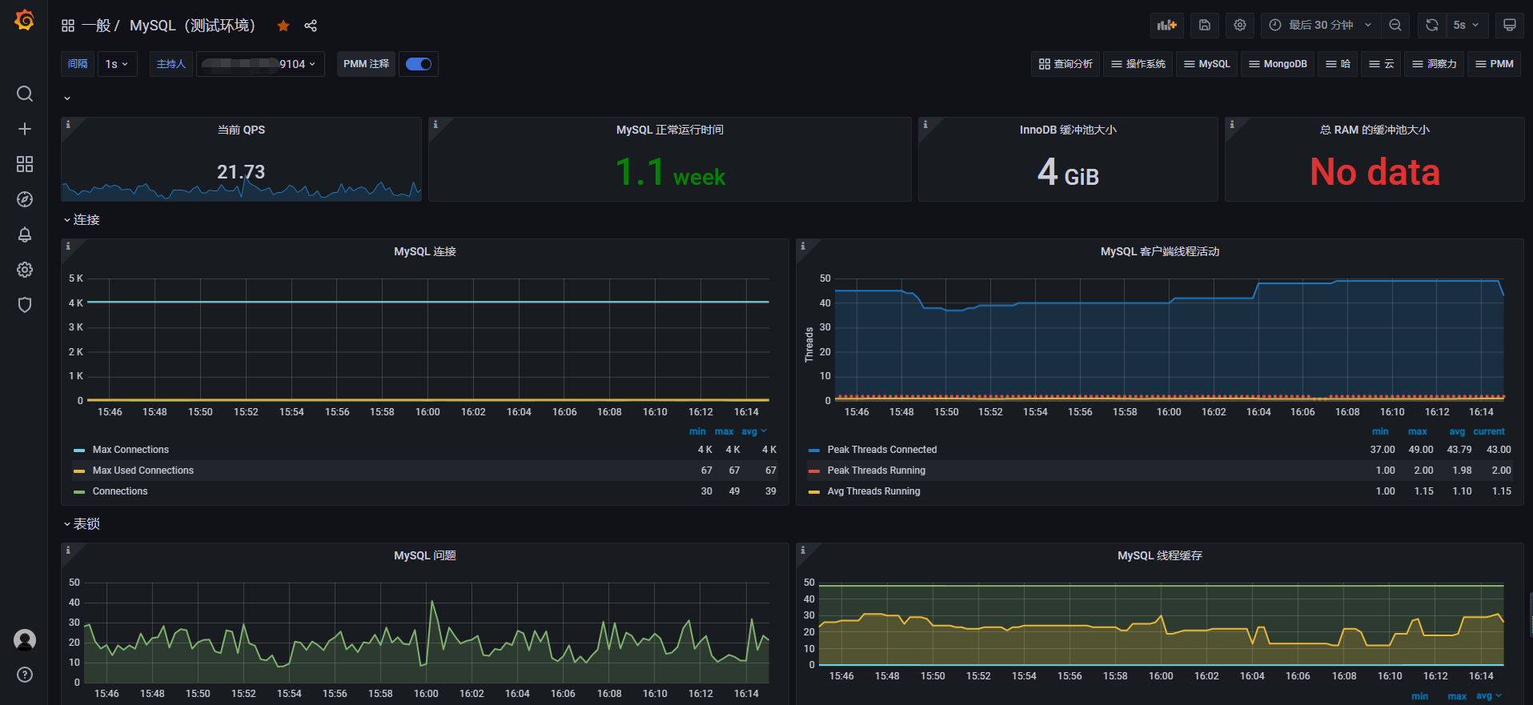Screen dimensions: 1533x705
Task: Toggle the PMM 注释 switch
Action: click(419, 64)
